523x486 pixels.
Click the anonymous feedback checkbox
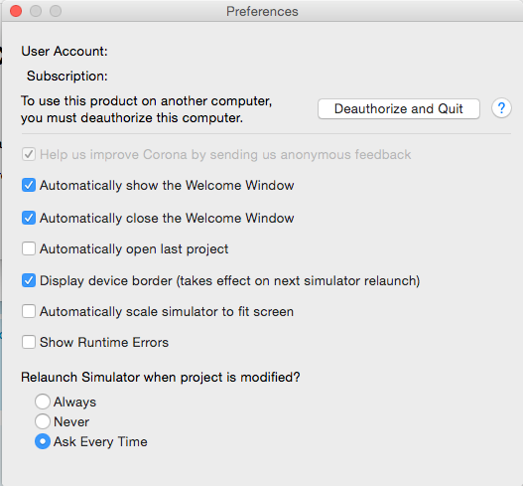pyautogui.click(x=29, y=154)
